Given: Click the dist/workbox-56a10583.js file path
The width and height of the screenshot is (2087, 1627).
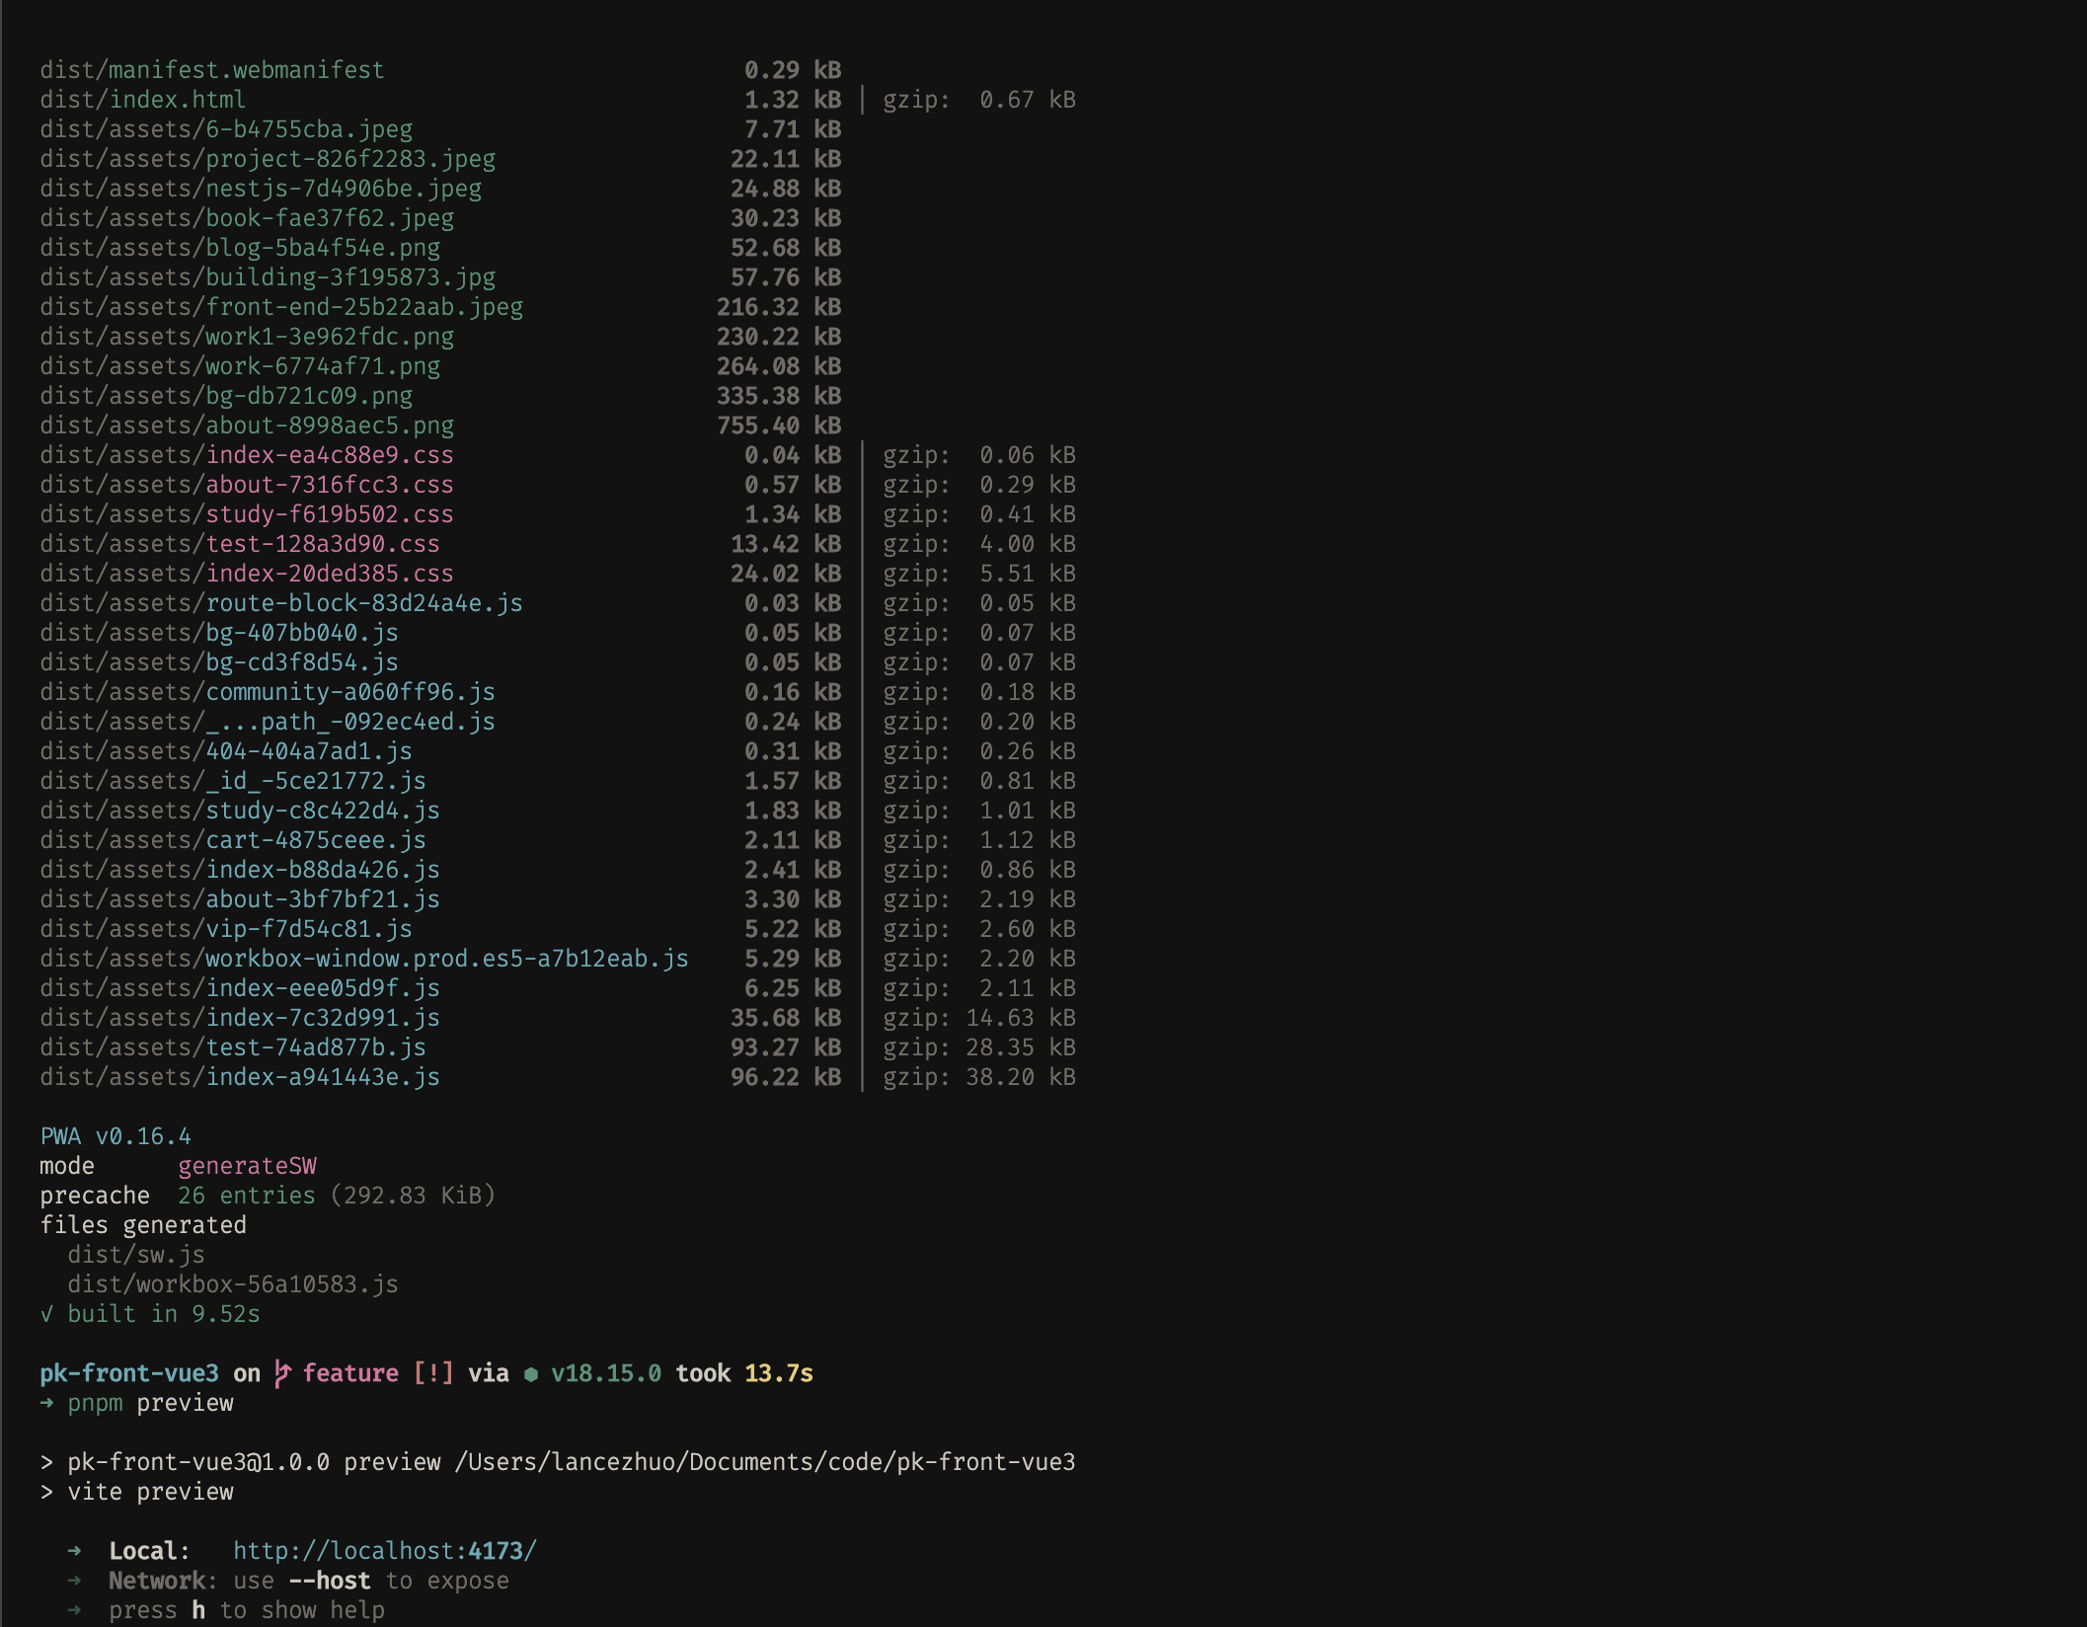Looking at the screenshot, I should (232, 1284).
